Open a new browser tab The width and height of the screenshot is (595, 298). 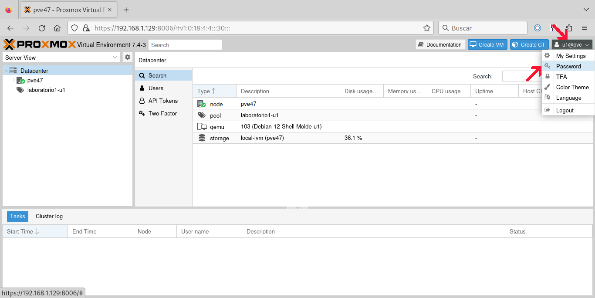(x=126, y=10)
